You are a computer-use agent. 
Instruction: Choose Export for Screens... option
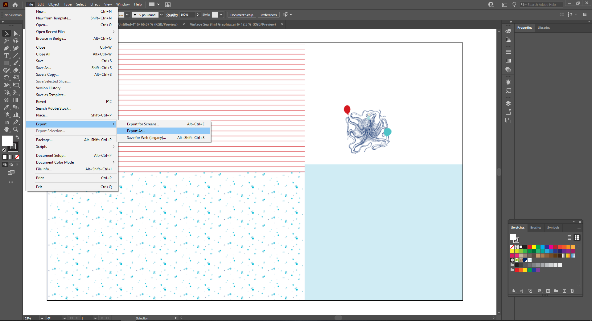163,124
